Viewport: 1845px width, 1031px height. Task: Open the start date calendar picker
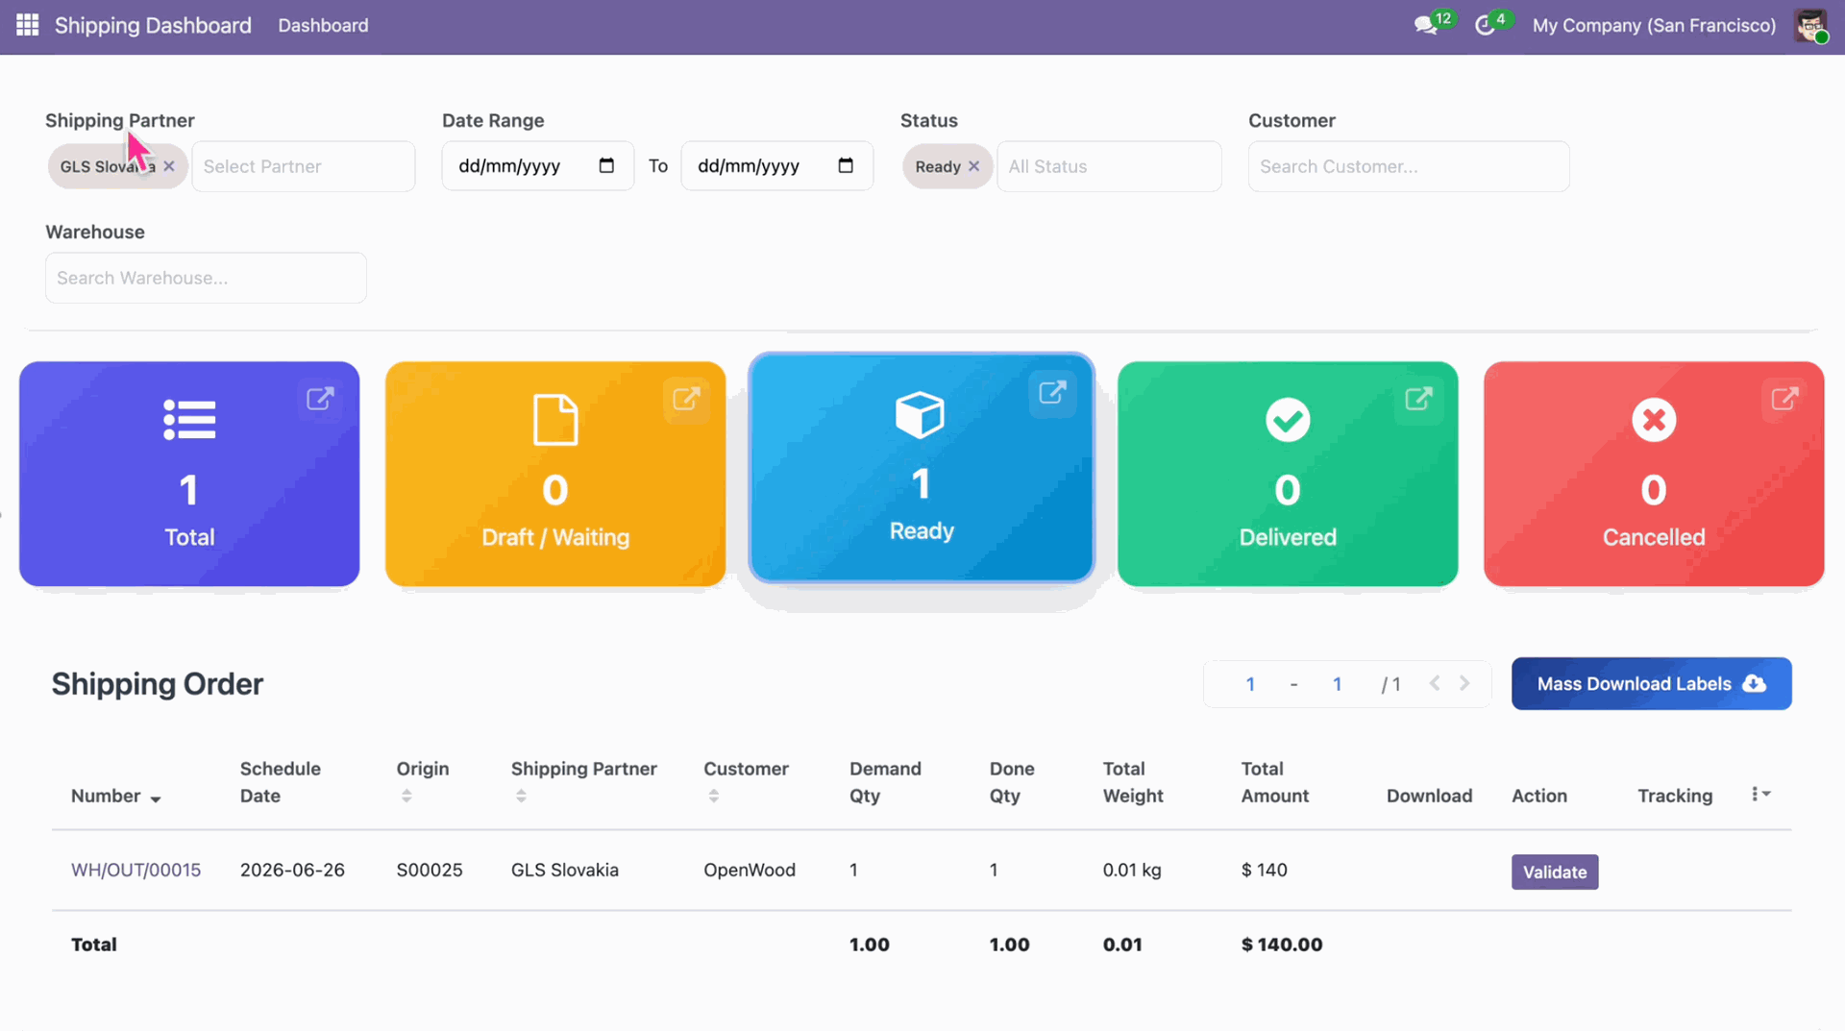point(606,165)
